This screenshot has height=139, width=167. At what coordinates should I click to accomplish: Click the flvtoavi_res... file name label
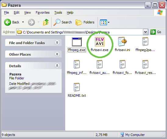click(x=145, y=73)
